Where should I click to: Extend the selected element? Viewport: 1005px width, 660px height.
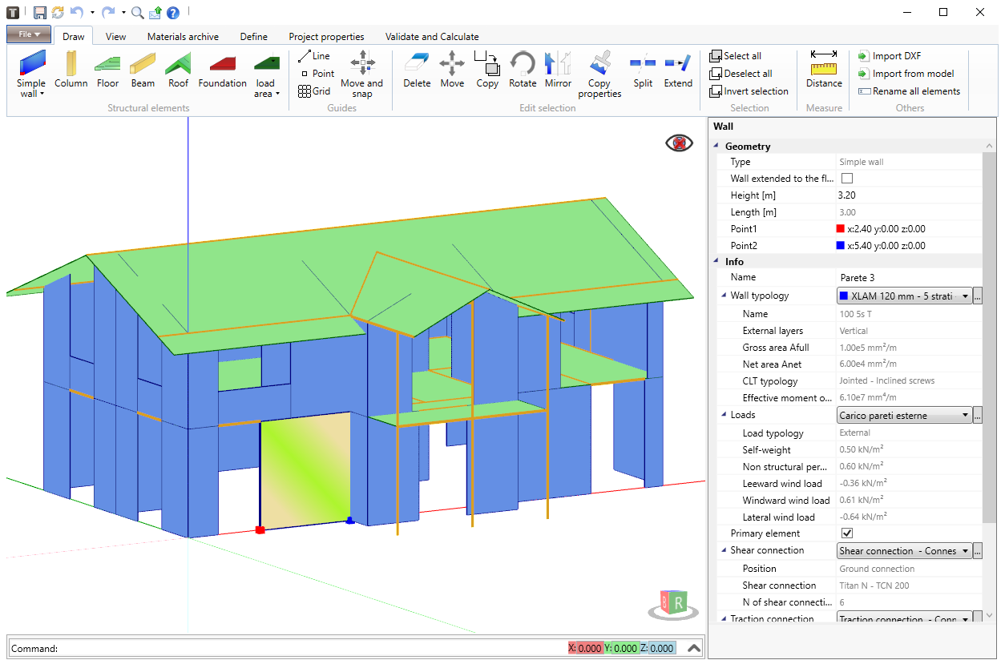point(678,70)
